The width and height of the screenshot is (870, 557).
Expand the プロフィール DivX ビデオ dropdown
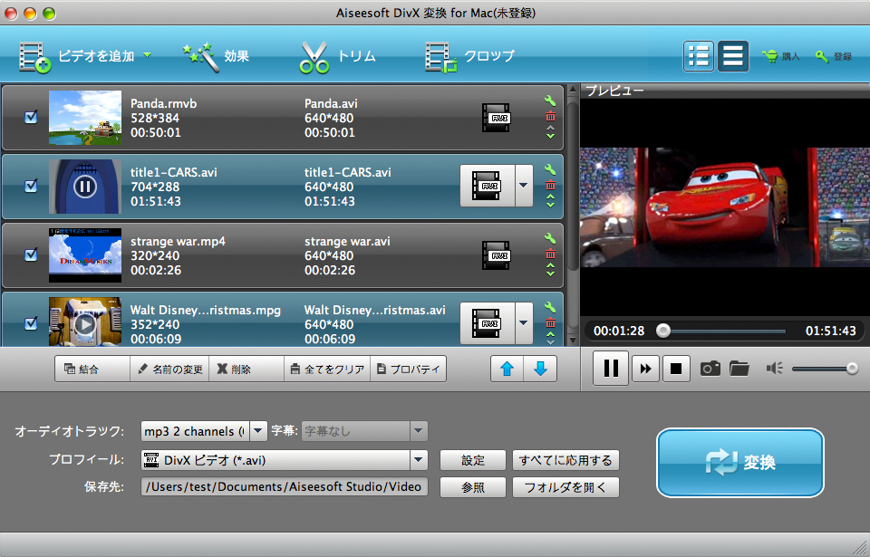pos(418,460)
